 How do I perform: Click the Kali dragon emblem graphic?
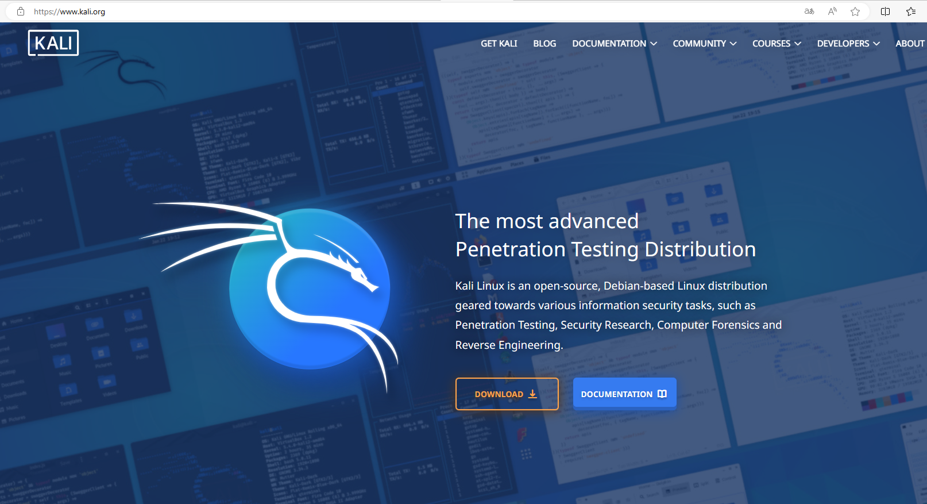[309, 288]
